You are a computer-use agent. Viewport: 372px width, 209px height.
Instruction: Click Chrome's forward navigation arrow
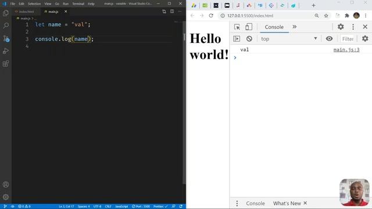pyautogui.click(x=202, y=16)
